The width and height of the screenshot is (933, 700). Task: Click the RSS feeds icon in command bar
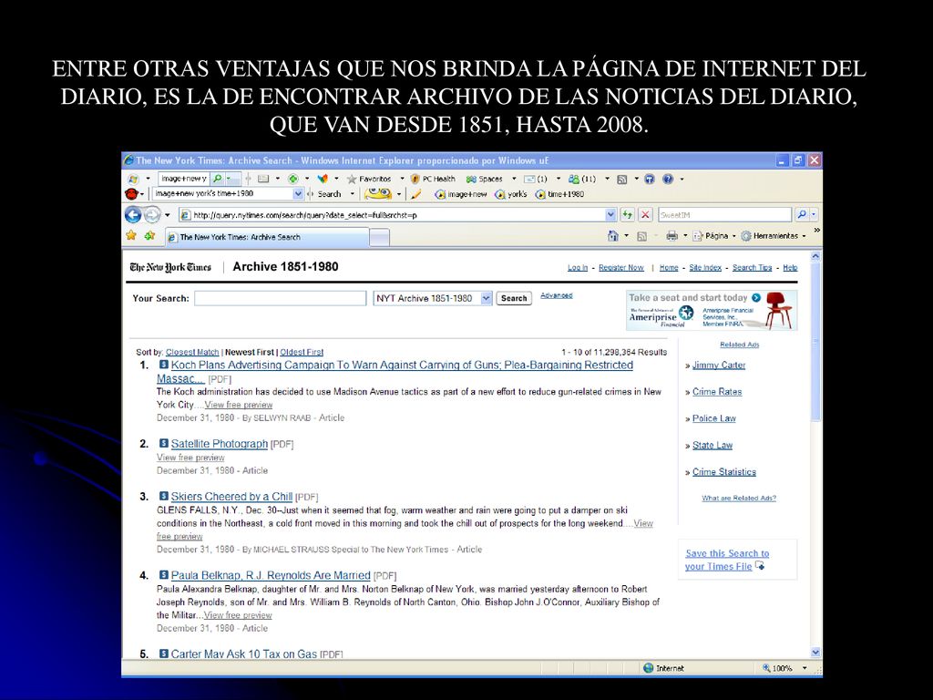[641, 236]
